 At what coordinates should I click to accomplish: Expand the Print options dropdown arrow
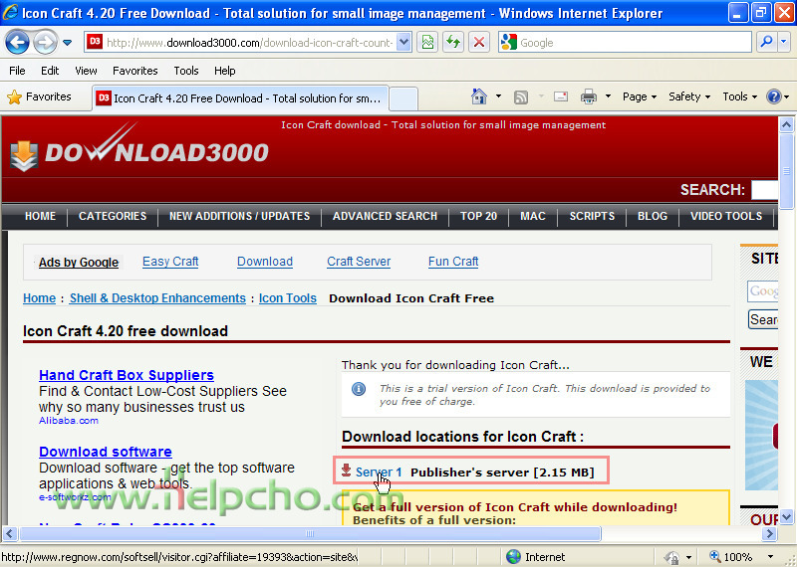[608, 96]
